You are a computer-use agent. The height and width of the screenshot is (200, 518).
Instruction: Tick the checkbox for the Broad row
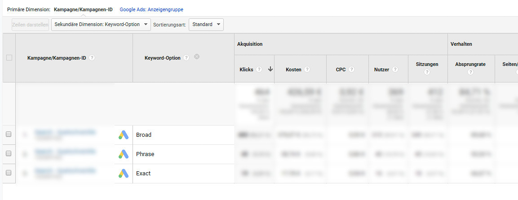pos(9,135)
